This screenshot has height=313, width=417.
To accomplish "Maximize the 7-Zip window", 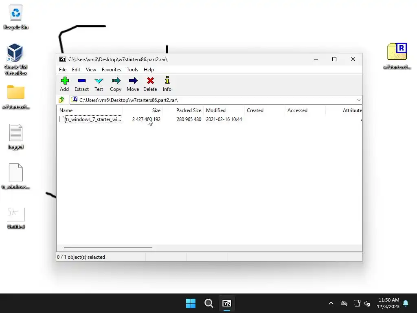I will (x=334, y=60).
